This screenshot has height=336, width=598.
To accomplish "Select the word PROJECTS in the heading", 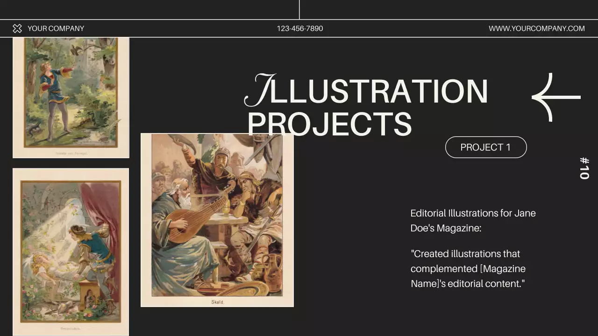I will 329,124.
